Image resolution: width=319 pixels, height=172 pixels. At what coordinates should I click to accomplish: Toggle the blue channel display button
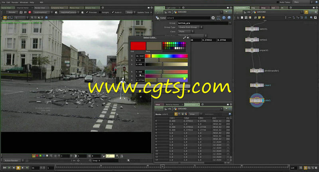[x=43, y=156]
